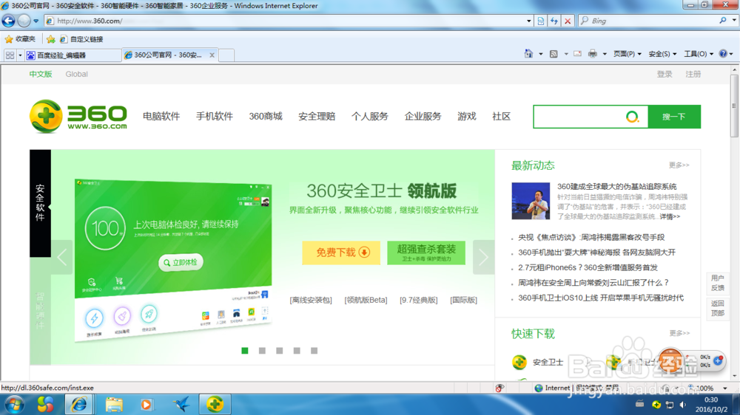740x415 pixels.
Task: Click the compatibility view icon
Action: [x=541, y=21]
